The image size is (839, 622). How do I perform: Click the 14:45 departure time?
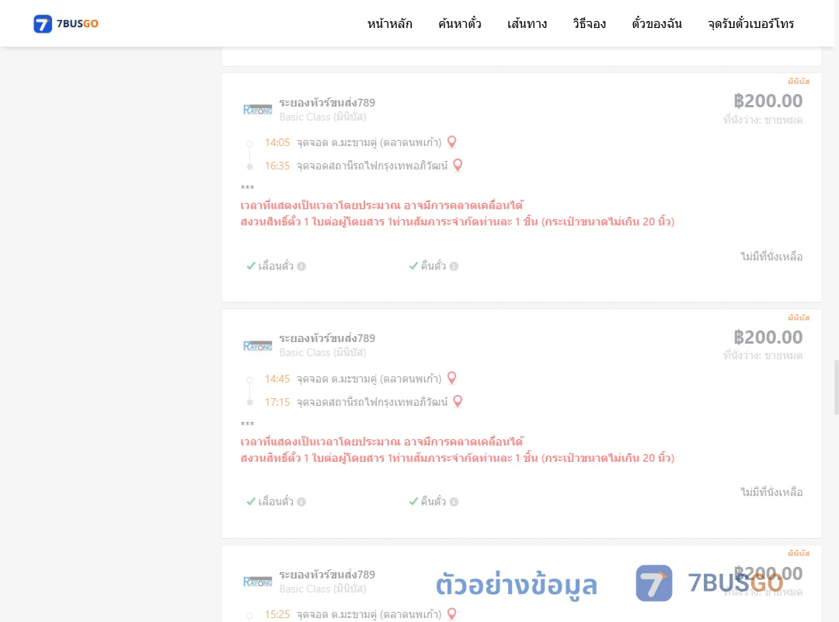[277, 379]
